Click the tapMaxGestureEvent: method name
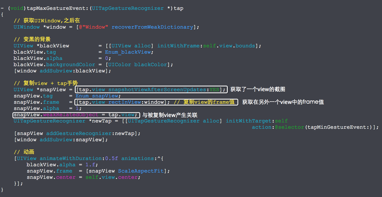The width and height of the screenshot is (382, 197). (x=56, y=8)
